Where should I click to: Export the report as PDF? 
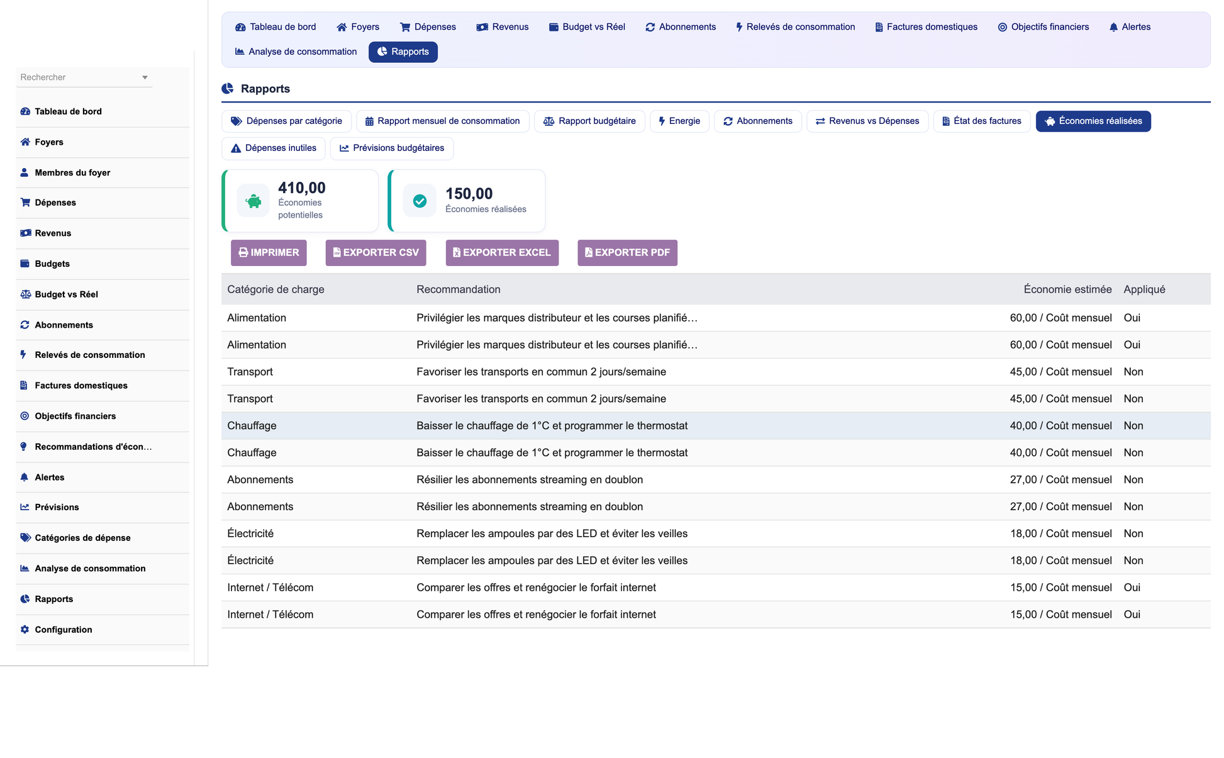click(628, 253)
